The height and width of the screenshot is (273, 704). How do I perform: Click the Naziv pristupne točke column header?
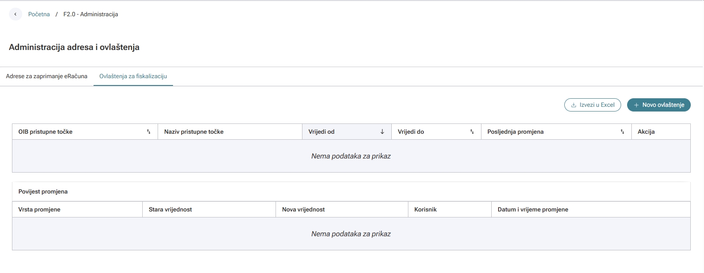coord(230,132)
